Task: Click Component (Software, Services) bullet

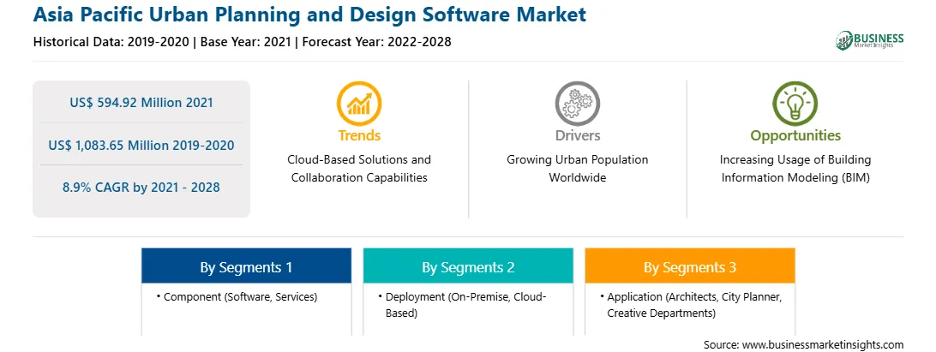Action: [237, 296]
